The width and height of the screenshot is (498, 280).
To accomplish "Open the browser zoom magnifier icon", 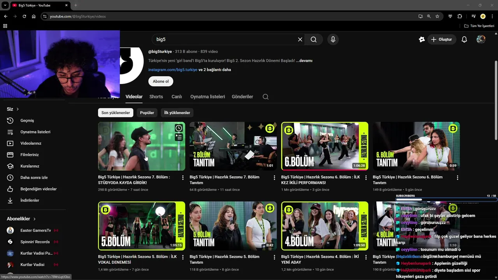I will click(429, 16).
